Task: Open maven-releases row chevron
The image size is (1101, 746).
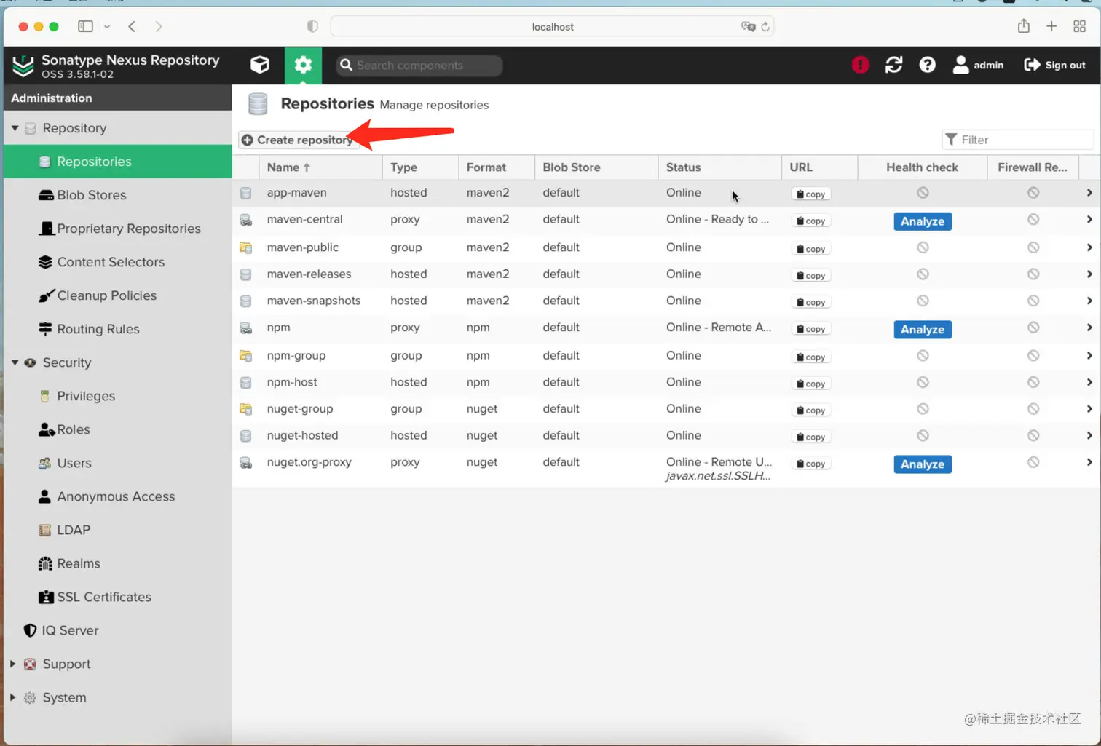Action: pyautogui.click(x=1089, y=274)
